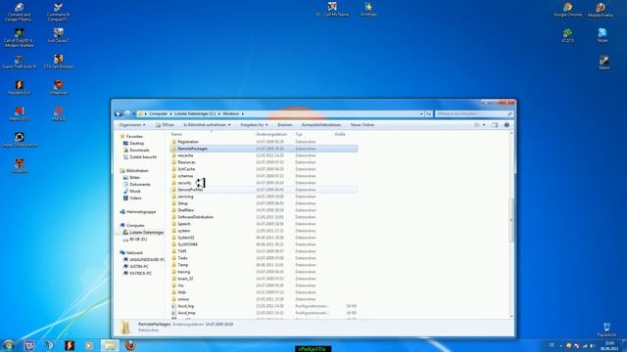Screen dimensions: 627x352
Task: Open Google Chrome desktop shortcut
Action: tap(568, 10)
